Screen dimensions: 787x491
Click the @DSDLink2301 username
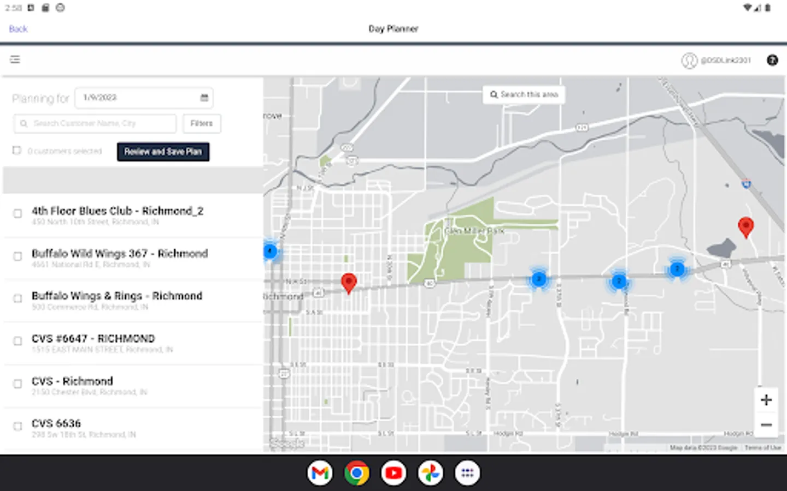click(726, 61)
